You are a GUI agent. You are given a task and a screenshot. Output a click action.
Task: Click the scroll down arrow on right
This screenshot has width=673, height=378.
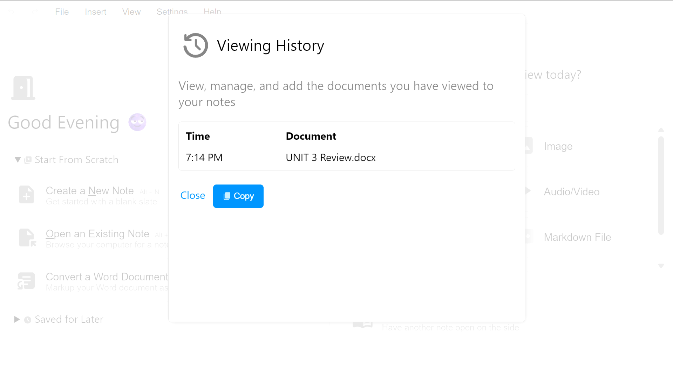(661, 266)
